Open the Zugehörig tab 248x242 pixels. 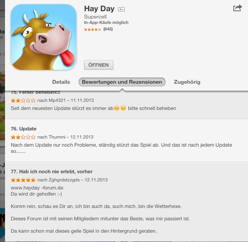pyautogui.click(x=187, y=82)
